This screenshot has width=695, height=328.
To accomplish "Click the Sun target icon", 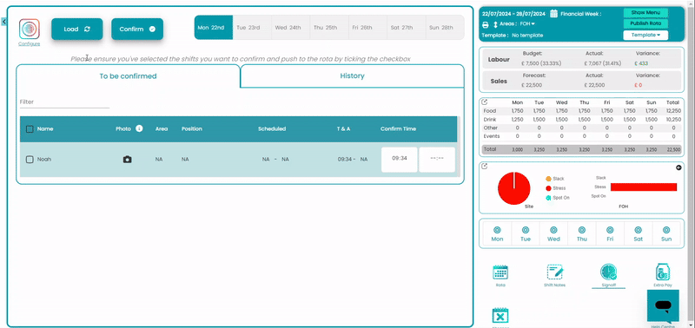I will (x=666, y=230).
